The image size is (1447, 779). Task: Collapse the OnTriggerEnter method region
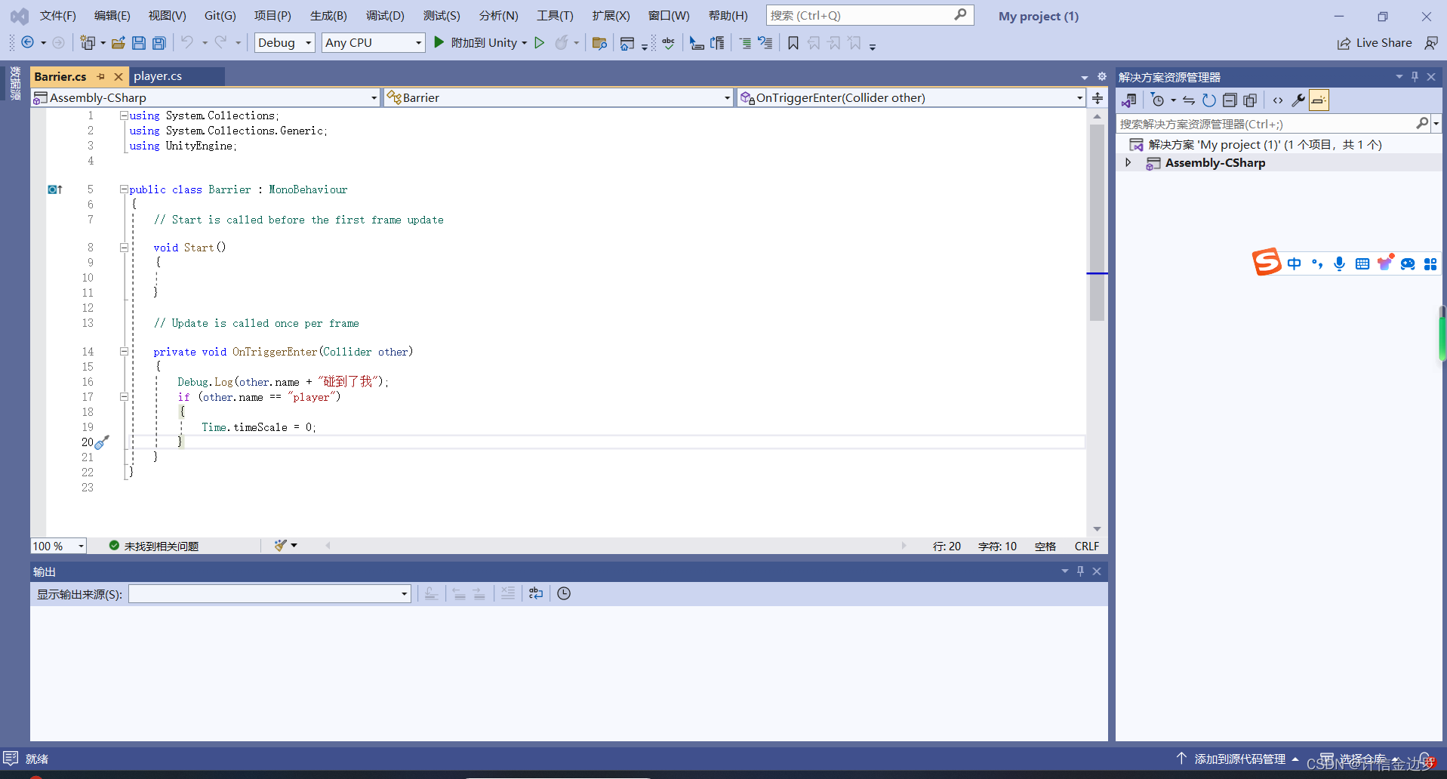(124, 351)
